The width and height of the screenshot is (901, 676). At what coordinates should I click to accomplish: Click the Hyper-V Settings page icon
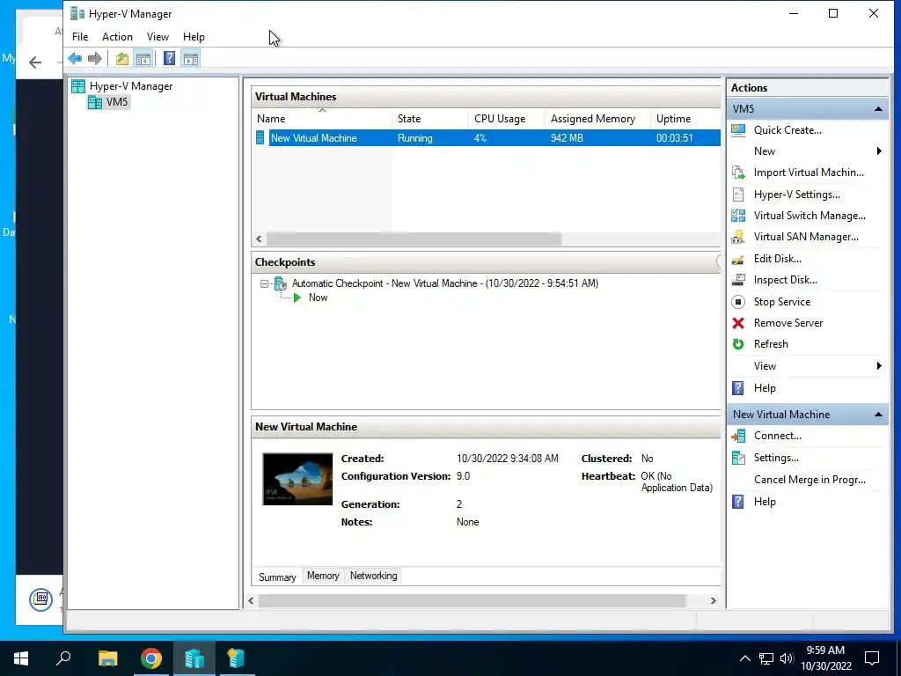(x=738, y=195)
